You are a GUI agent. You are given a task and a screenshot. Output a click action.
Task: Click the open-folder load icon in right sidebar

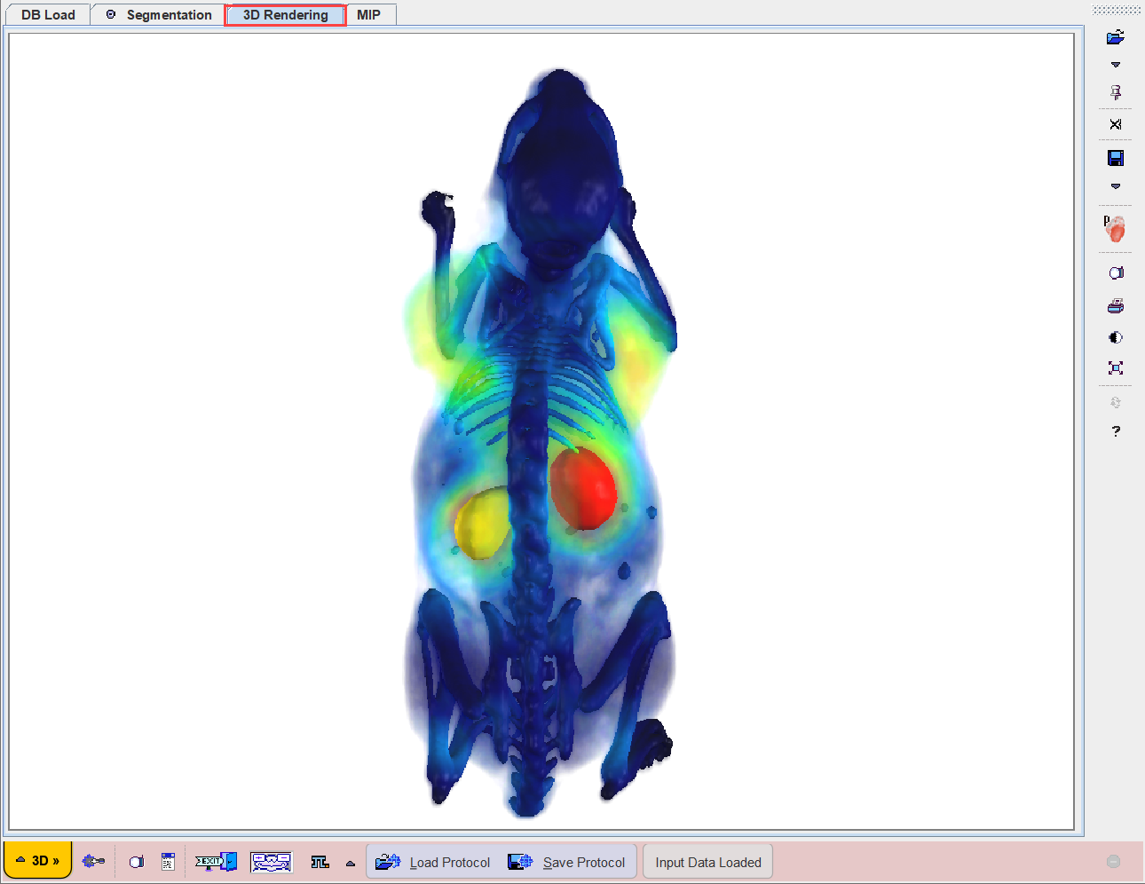[1116, 37]
